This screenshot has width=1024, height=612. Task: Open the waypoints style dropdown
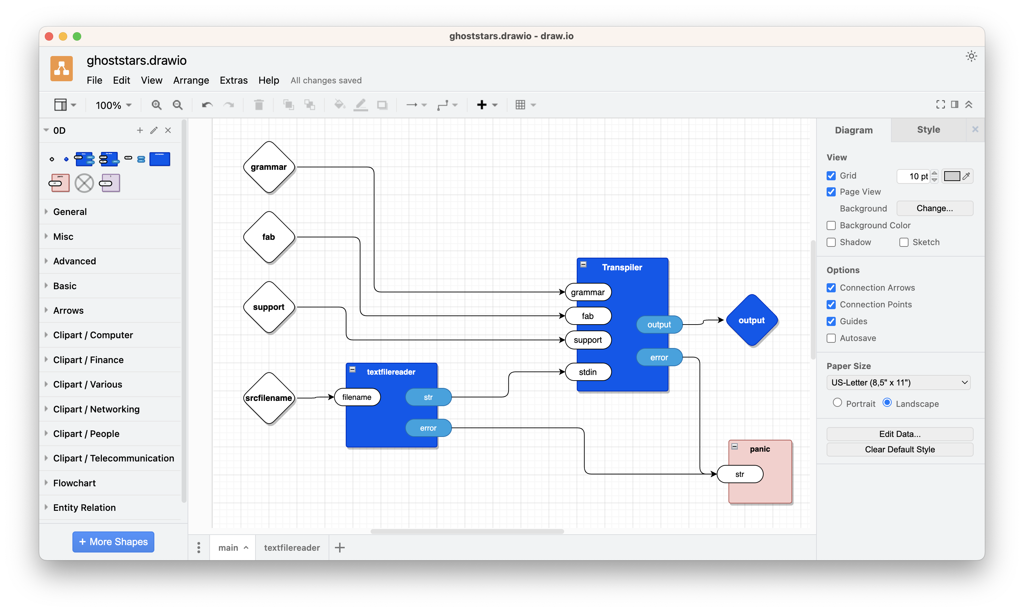coord(447,105)
